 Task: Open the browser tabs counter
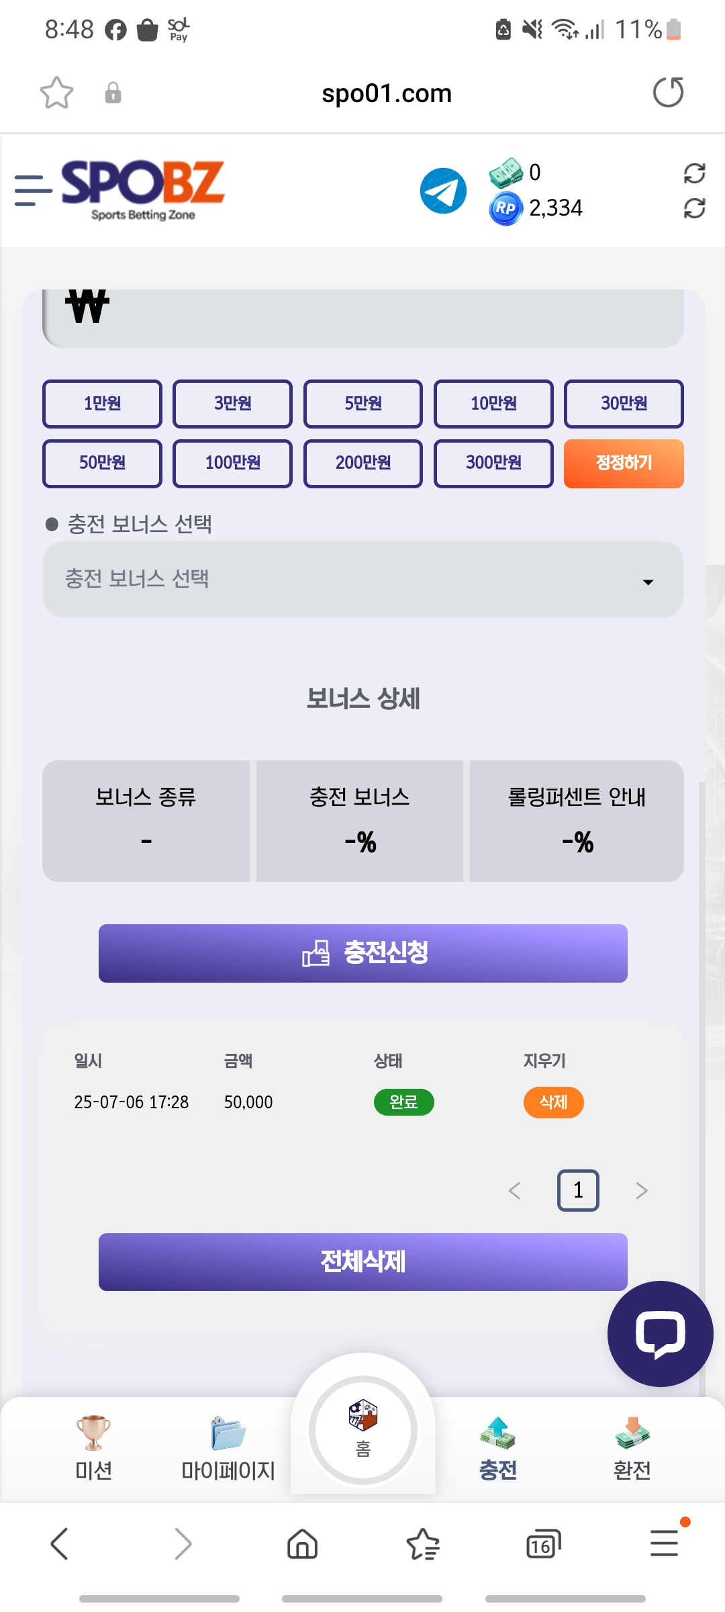click(x=543, y=1543)
